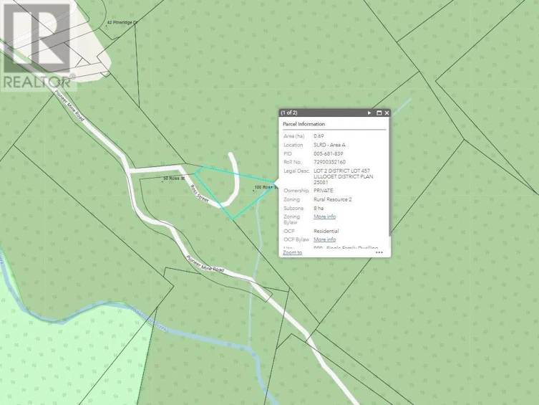Select PID value 005-681-839
Image resolution: width=539 pixels, height=405 pixels.
click(x=329, y=154)
